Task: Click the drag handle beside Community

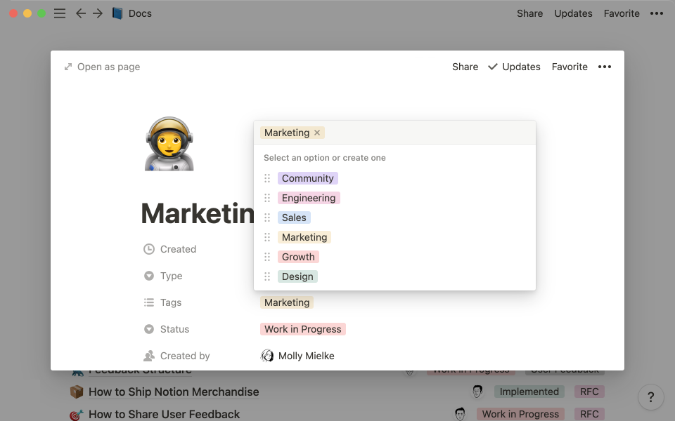Action: pos(267,178)
